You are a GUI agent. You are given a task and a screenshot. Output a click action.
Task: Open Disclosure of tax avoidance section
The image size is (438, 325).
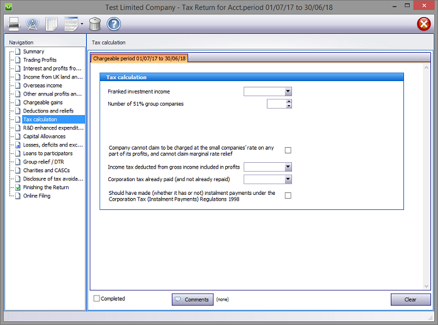[x=53, y=179]
